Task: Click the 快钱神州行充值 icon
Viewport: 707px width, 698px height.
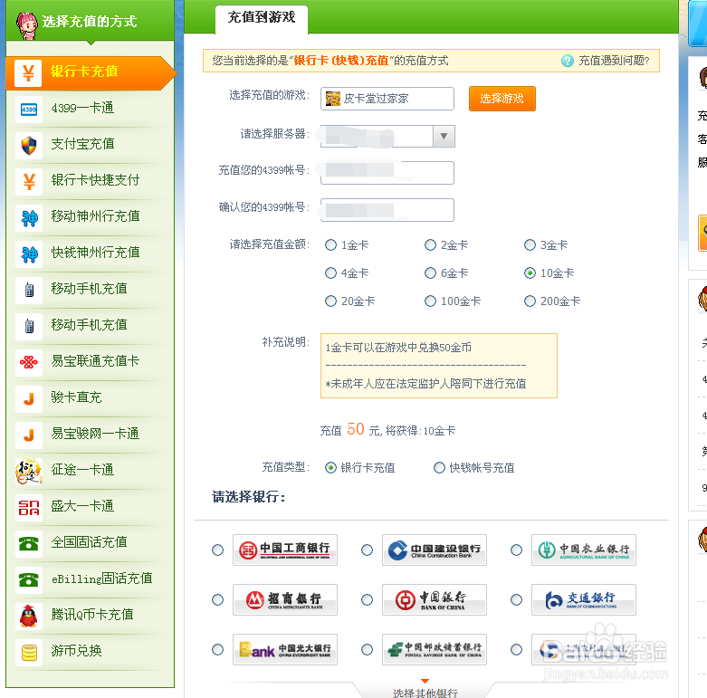Action: coord(29,254)
